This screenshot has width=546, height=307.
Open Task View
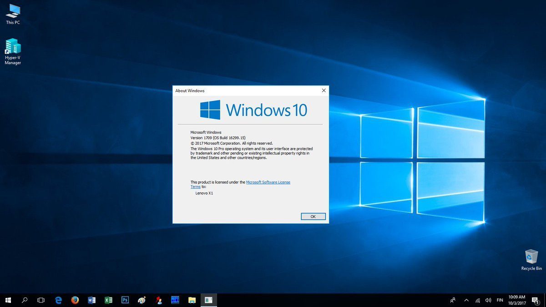tap(40, 300)
